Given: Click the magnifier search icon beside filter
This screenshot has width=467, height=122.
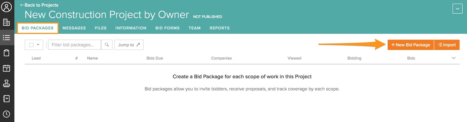Looking at the screenshot, I should [107, 45].
